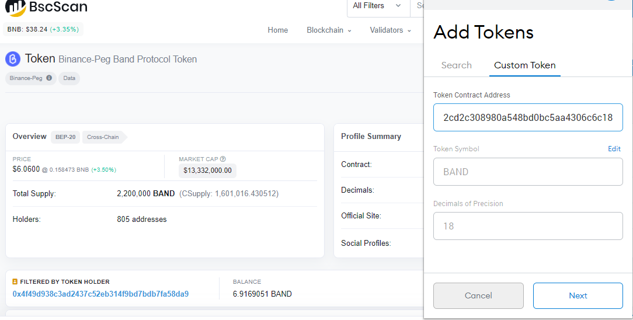Image resolution: width=633 pixels, height=320 pixels.
Task: Click the Next button
Action: click(x=578, y=295)
